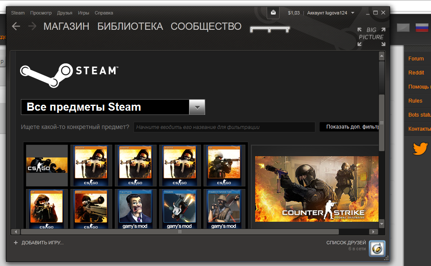Open the Контакты link in browser sidebar
This screenshot has width=431, height=266.
tap(419, 129)
